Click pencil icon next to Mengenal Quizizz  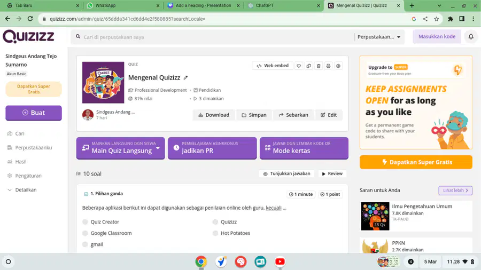pos(185,78)
